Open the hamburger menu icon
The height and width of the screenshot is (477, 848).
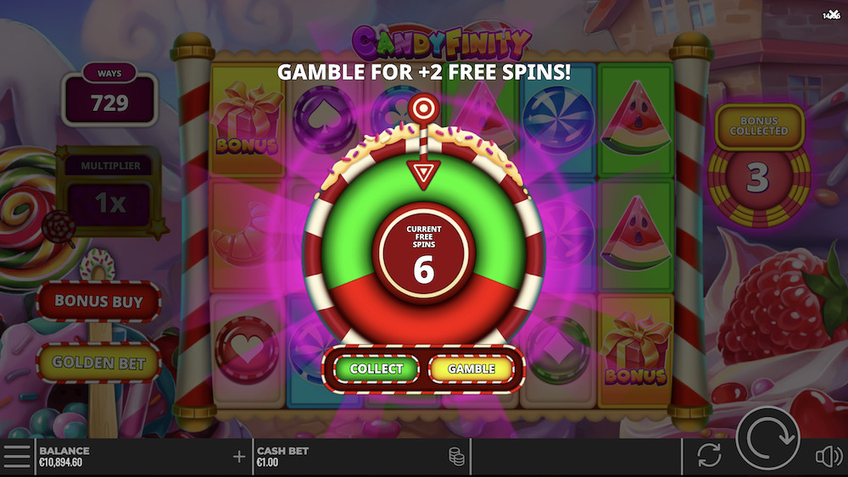coord(17,457)
